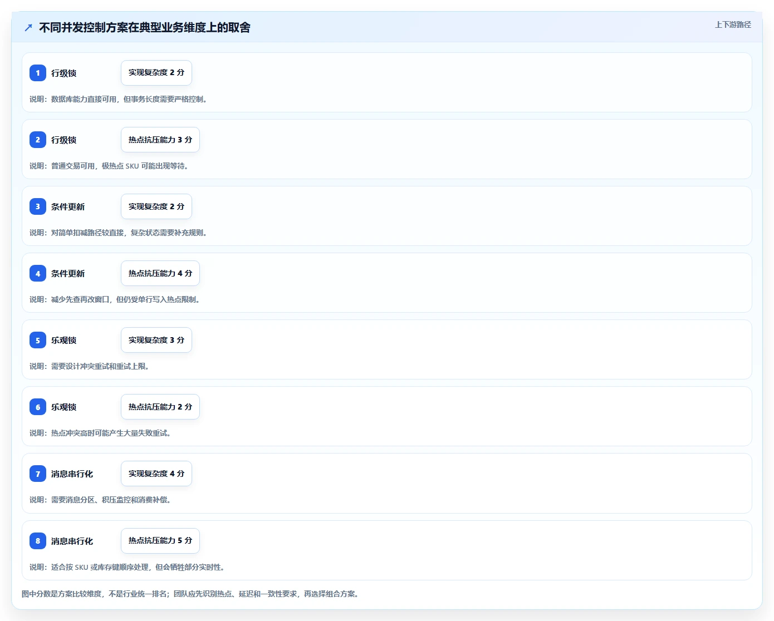Screen dimensions: 774x621
Task: Select 热点抗压能力 2 分 chip
Action: click(160, 407)
